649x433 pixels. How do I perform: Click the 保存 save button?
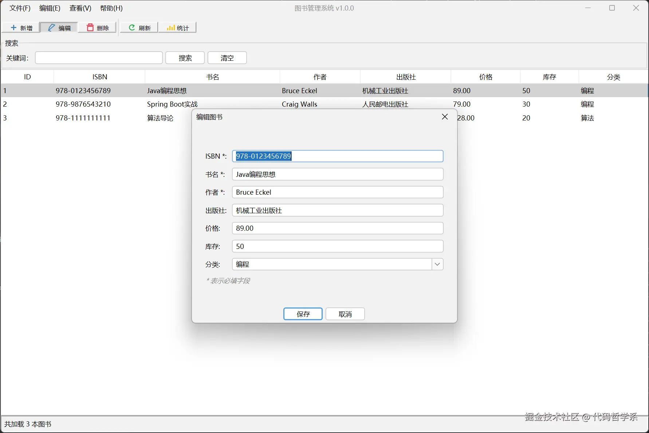(x=303, y=314)
